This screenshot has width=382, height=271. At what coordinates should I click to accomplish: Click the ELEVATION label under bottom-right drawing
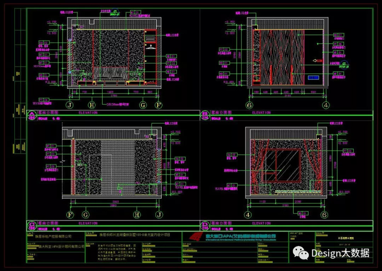coord(261,223)
